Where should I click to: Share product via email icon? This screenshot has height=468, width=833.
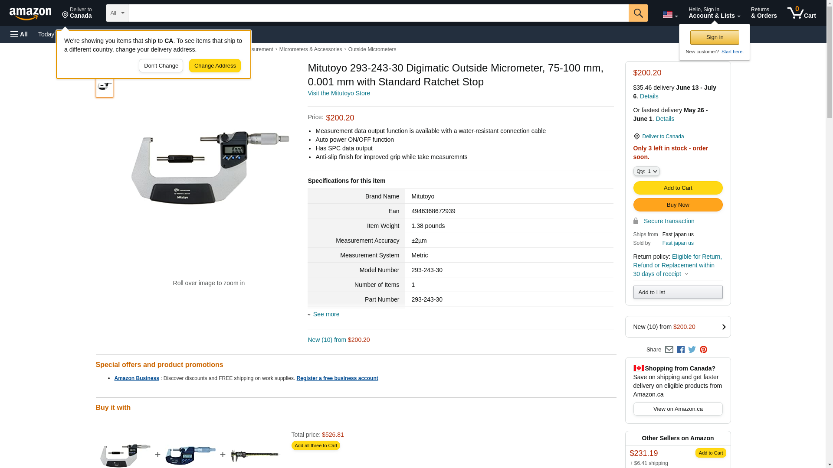tap(669, 350)
